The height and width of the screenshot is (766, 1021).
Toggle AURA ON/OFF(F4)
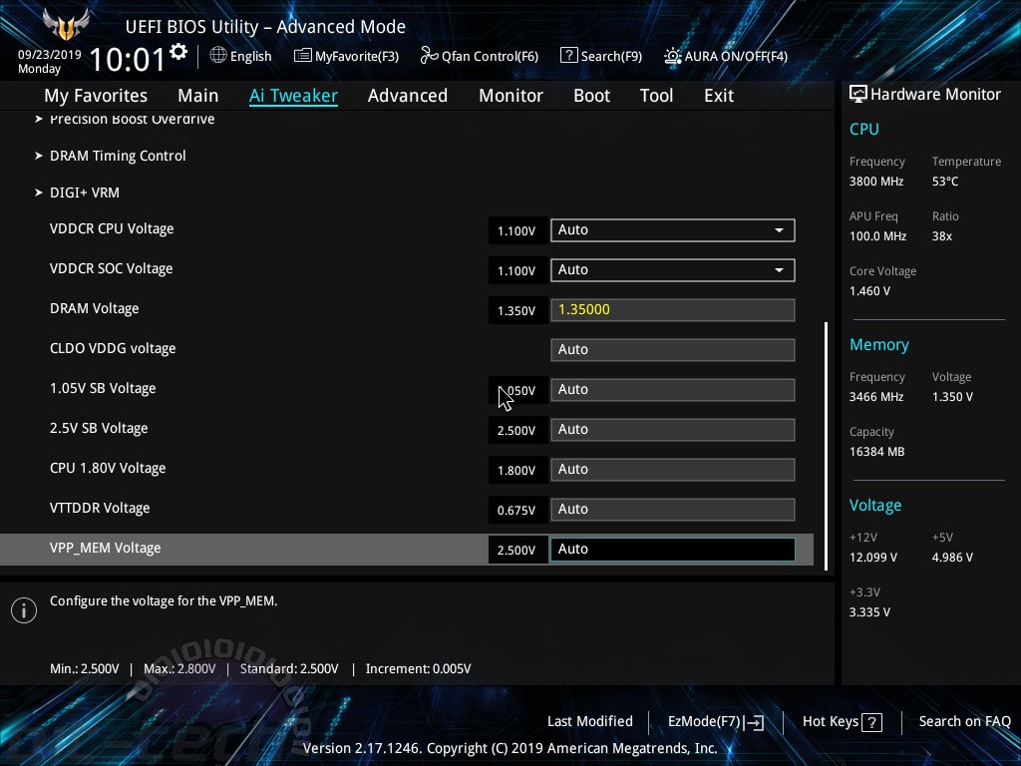tap(726, 56)
